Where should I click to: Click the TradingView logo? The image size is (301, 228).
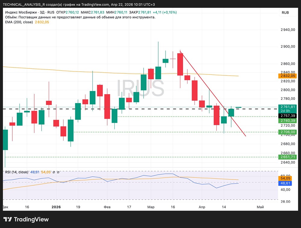(x=26, y=219)
